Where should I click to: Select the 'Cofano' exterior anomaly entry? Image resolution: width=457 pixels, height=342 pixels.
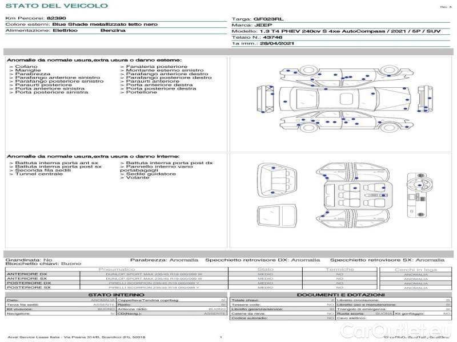click(x=26, y=67)
